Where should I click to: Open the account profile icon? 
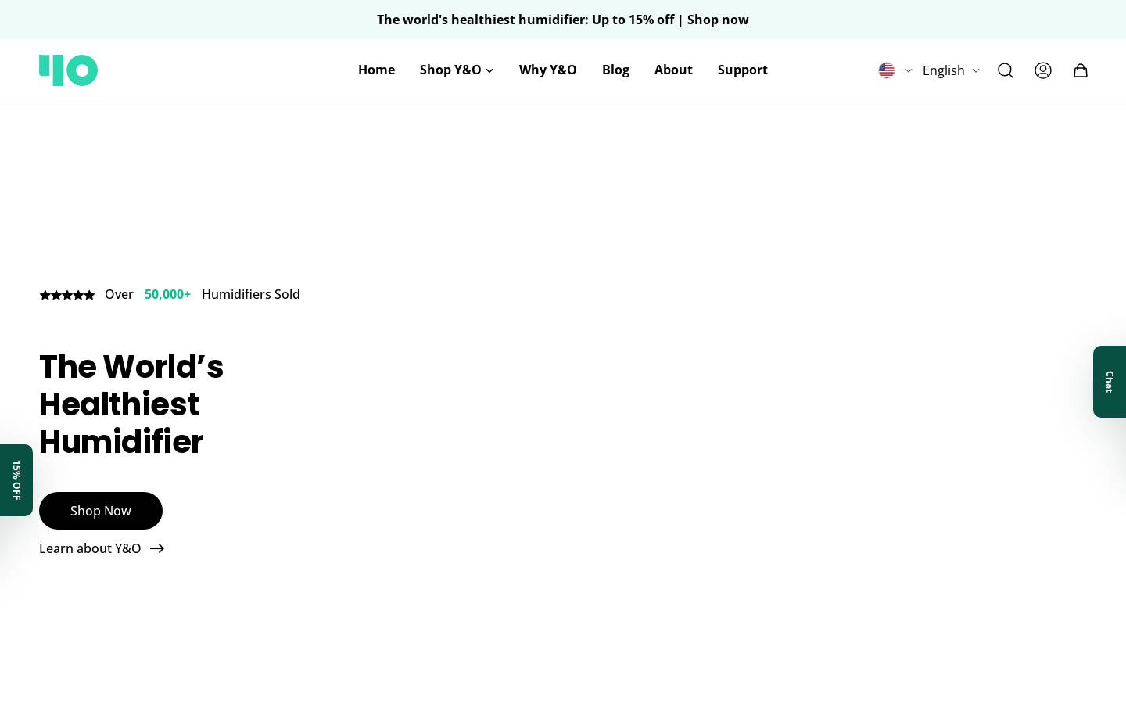tap(1043, 70)
